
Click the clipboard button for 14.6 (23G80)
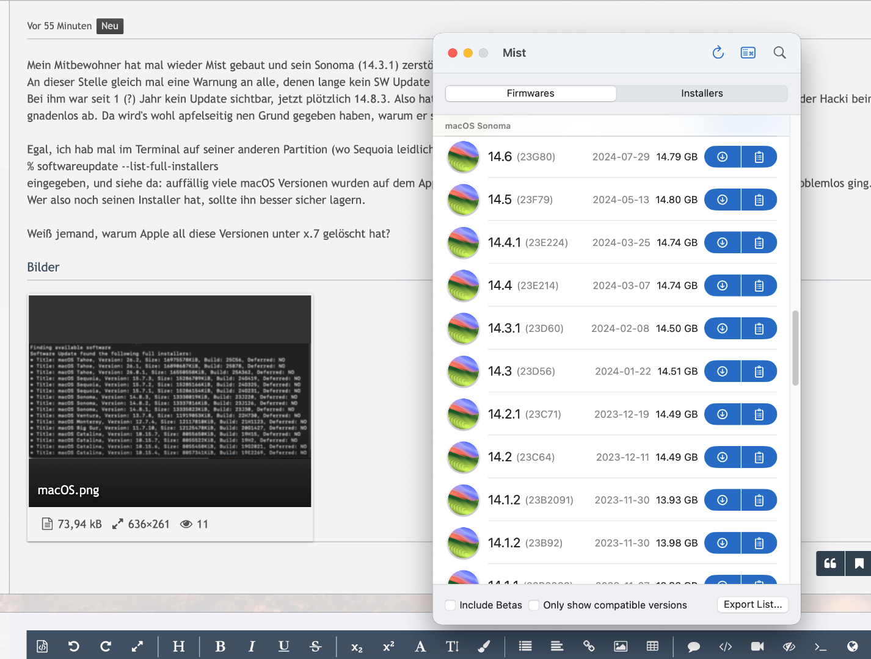[759, 157]
